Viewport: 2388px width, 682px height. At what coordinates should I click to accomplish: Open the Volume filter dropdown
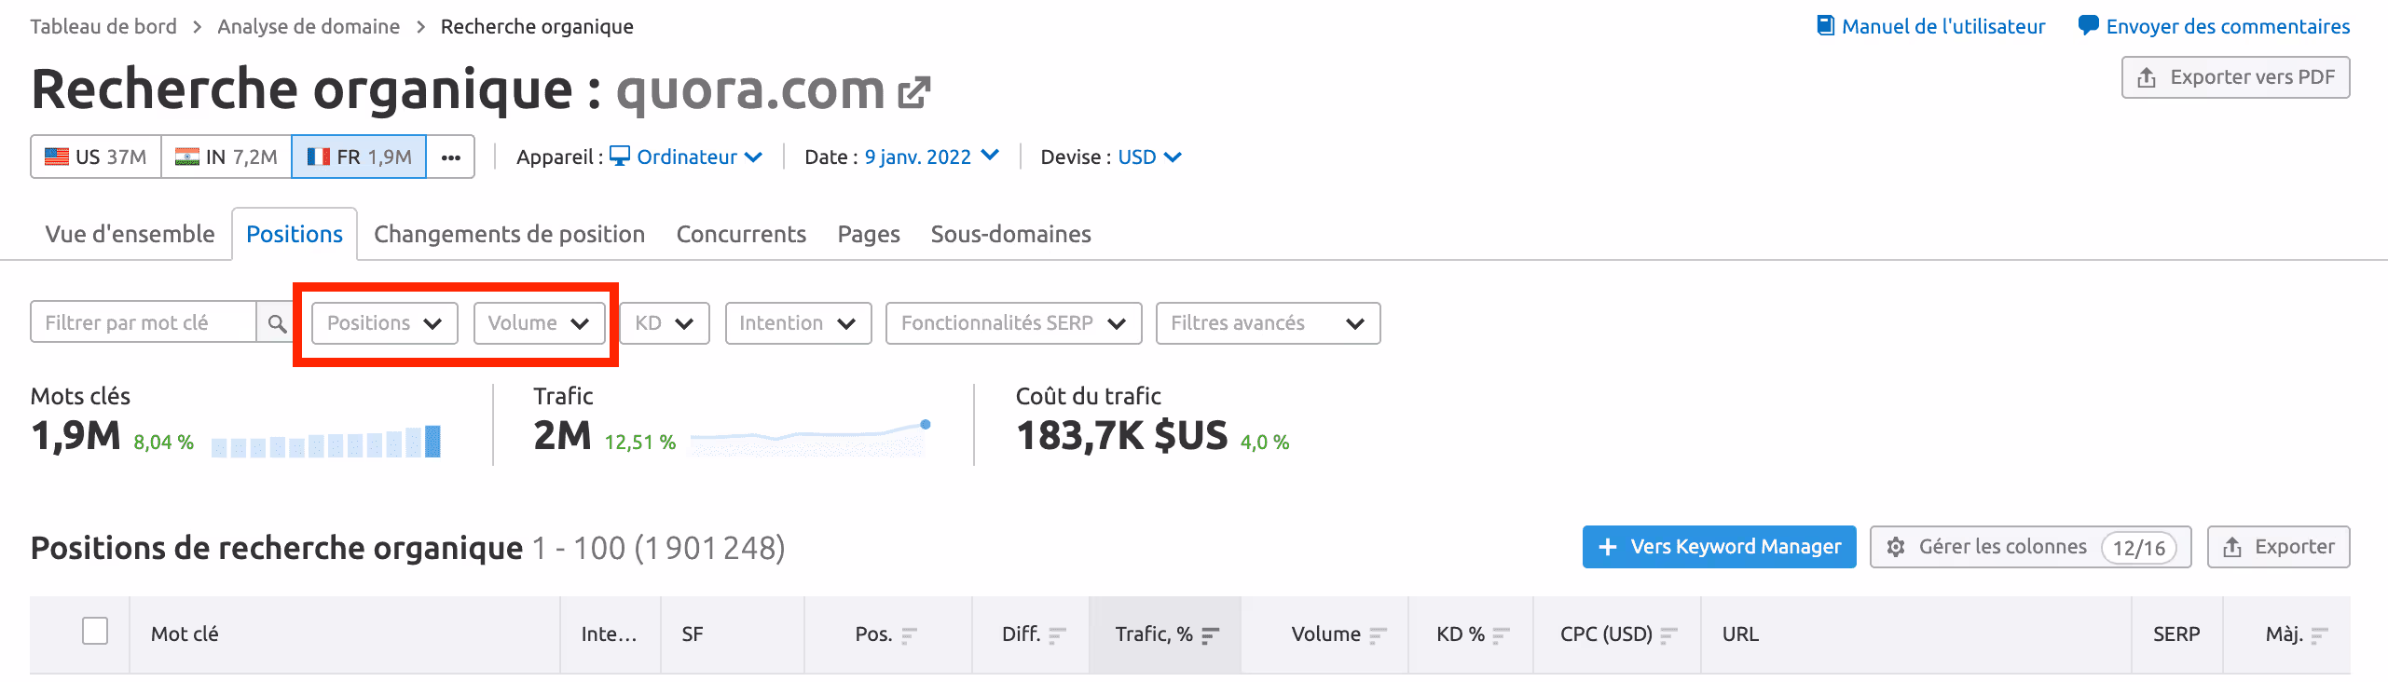tap(539, 323)
